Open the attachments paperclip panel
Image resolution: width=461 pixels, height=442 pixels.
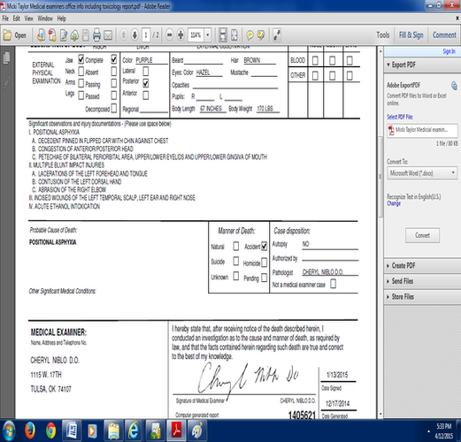(x=6, y=82)
